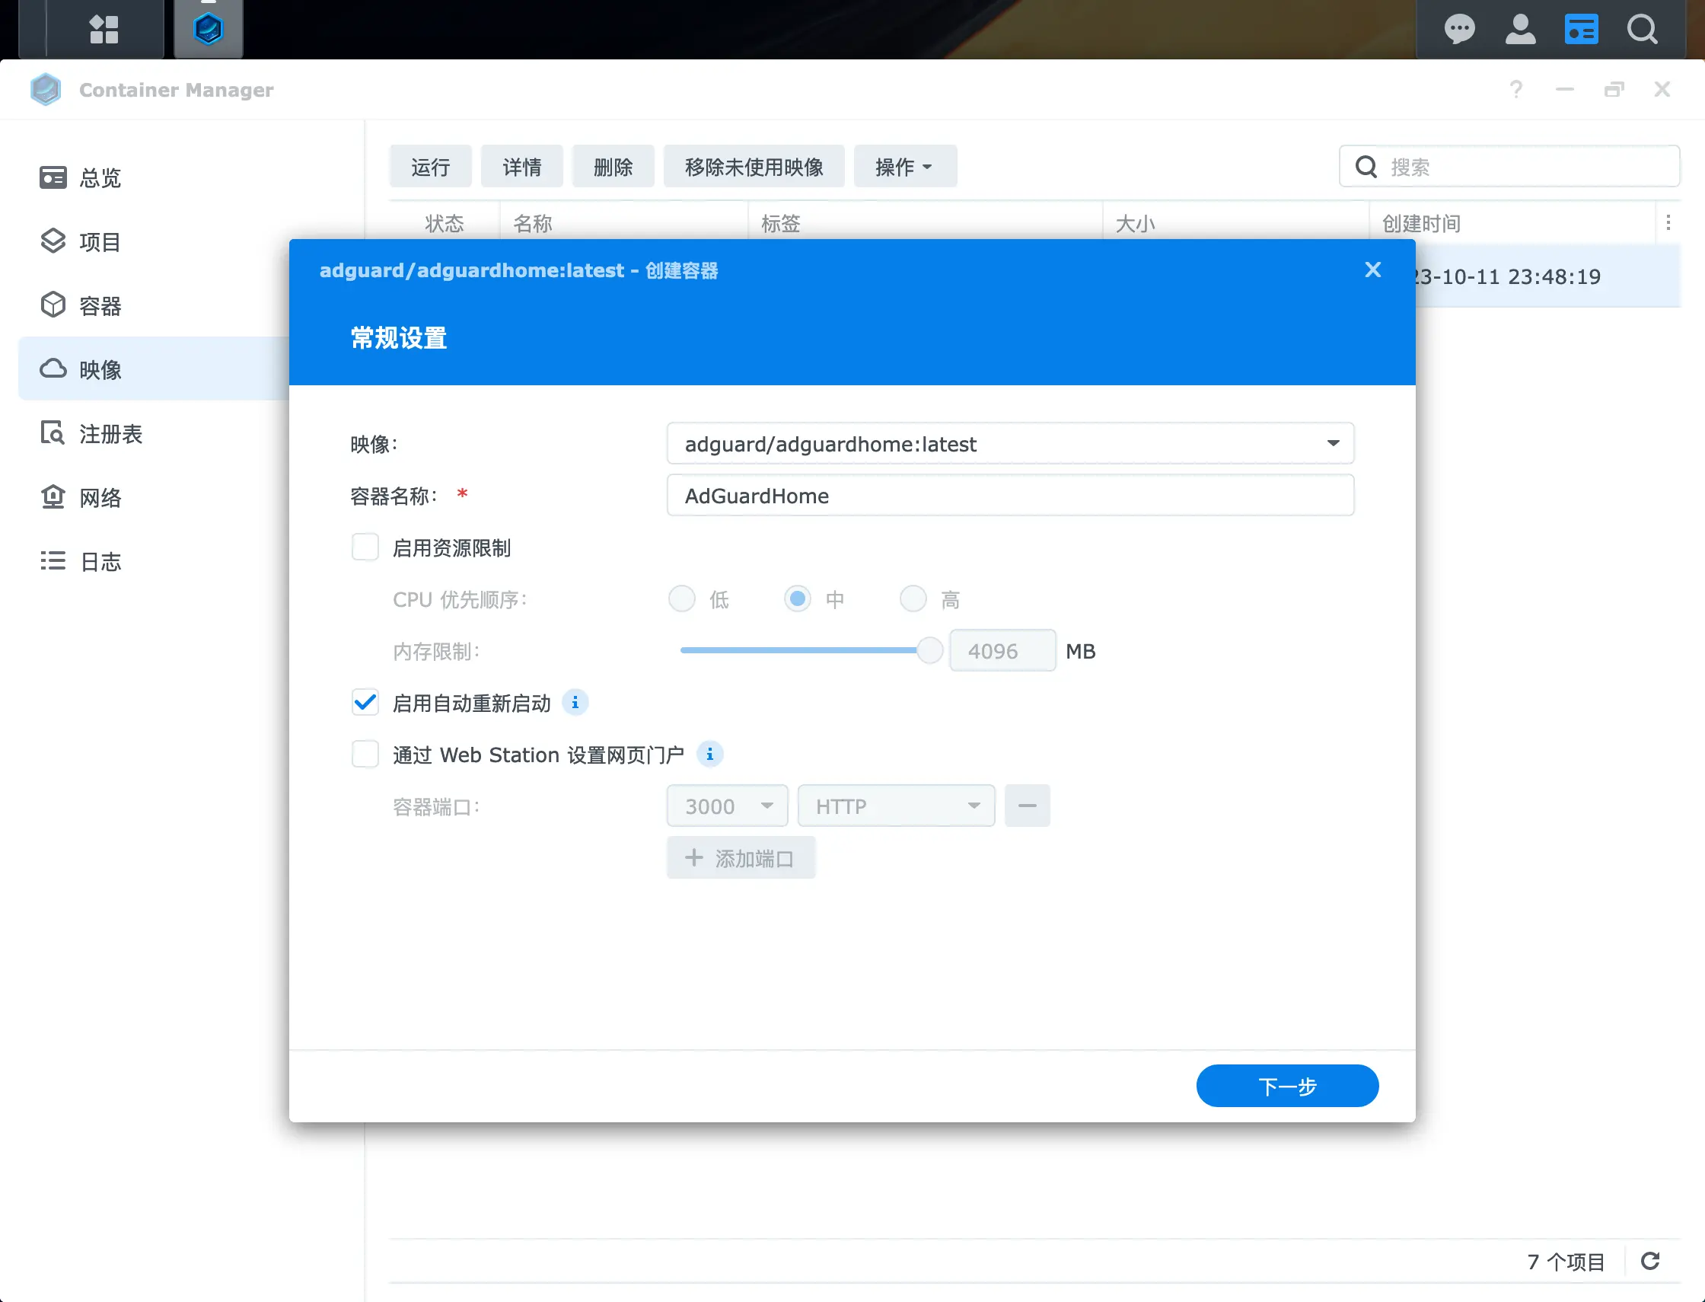This screenshot has width=1705, height=1302.
Task: Select the 中 CPU priority radio button
Action: pos(797,599)
